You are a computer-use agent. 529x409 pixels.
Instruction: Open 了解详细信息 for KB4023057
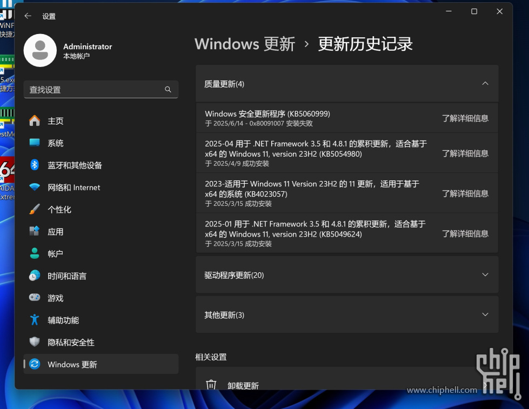[465, 194]
